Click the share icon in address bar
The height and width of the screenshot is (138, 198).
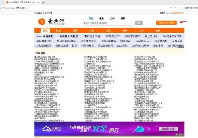click(x=172, y=8)
